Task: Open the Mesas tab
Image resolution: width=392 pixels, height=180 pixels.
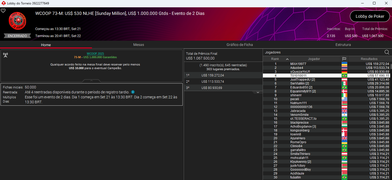Action: click(139, 45)
